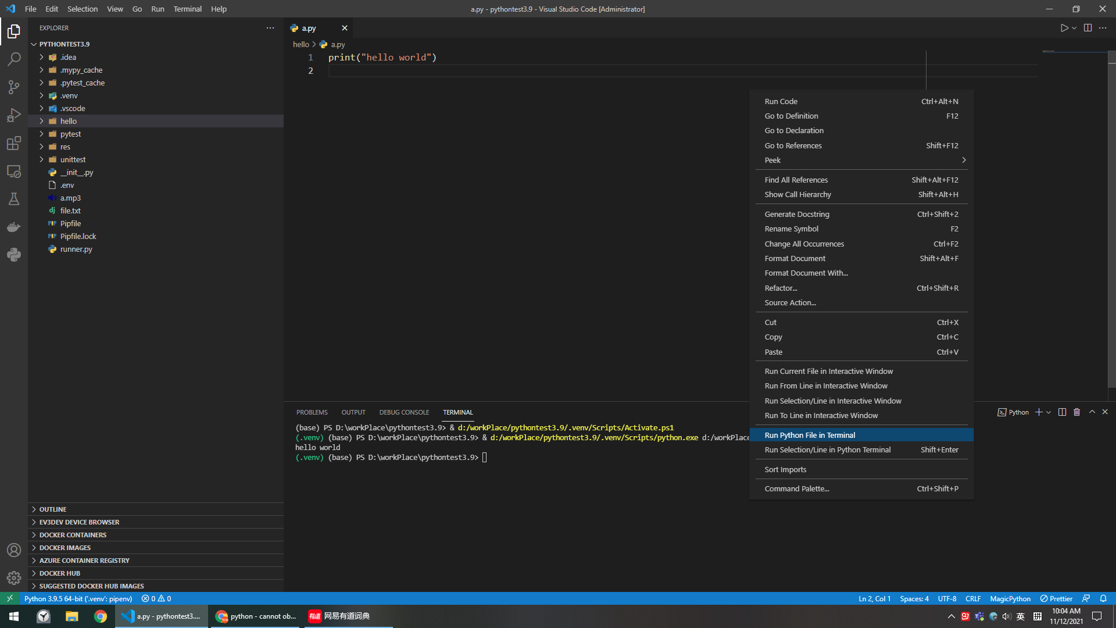The height and width of the screenshot is (628, 1116).
Task: Switch to the PROBLEMS panel tab
Action: (312, 412)
